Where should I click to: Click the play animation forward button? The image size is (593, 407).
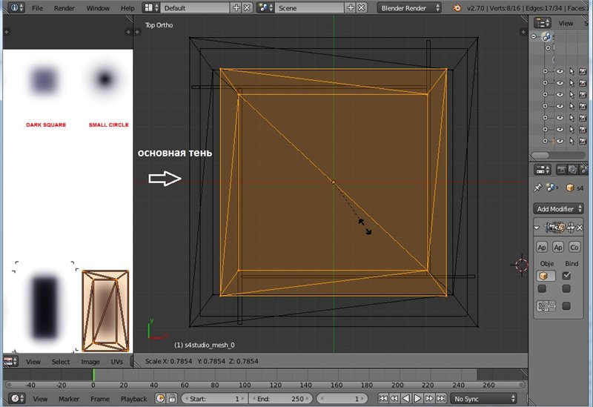tap(419, 399)
